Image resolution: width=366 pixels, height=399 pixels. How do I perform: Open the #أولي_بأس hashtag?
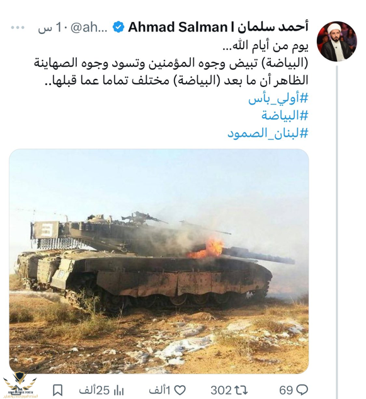click(x=278, y=99)
